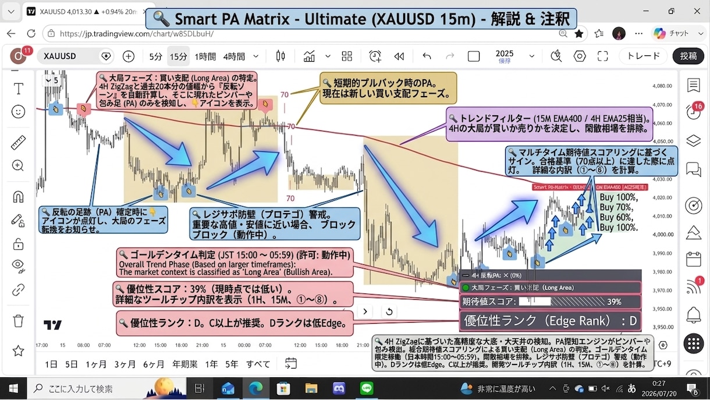
Task: Open economic calendar in right sidebar
Action: [693, 259]
